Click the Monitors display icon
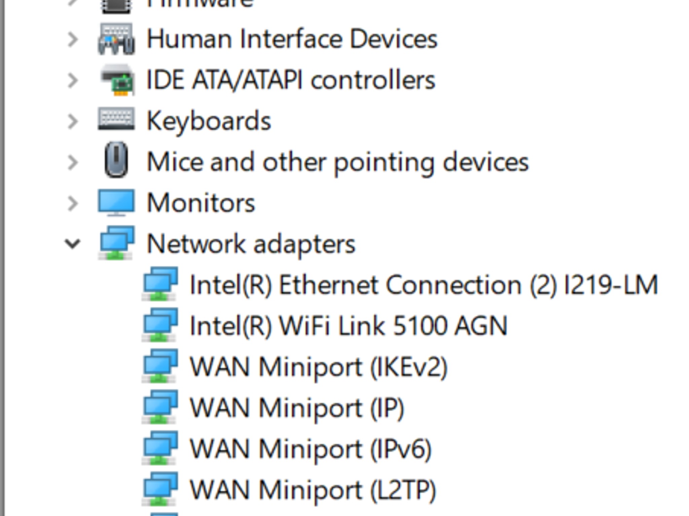Viewport: 689px width, 516px height. pos(116,203)
